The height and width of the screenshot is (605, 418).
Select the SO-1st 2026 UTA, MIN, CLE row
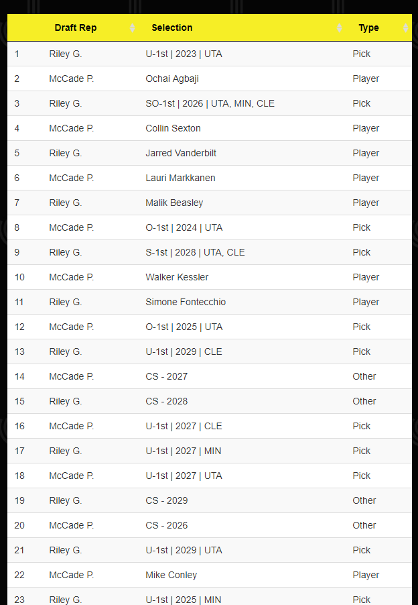[210, 103]
